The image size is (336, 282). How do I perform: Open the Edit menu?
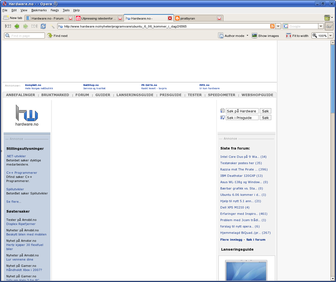click(x=14, y=10)
